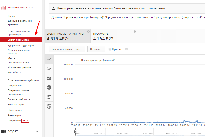Open the Аннотации report
This screenshot has width=205, height=137.
click(x=14, y=115)
